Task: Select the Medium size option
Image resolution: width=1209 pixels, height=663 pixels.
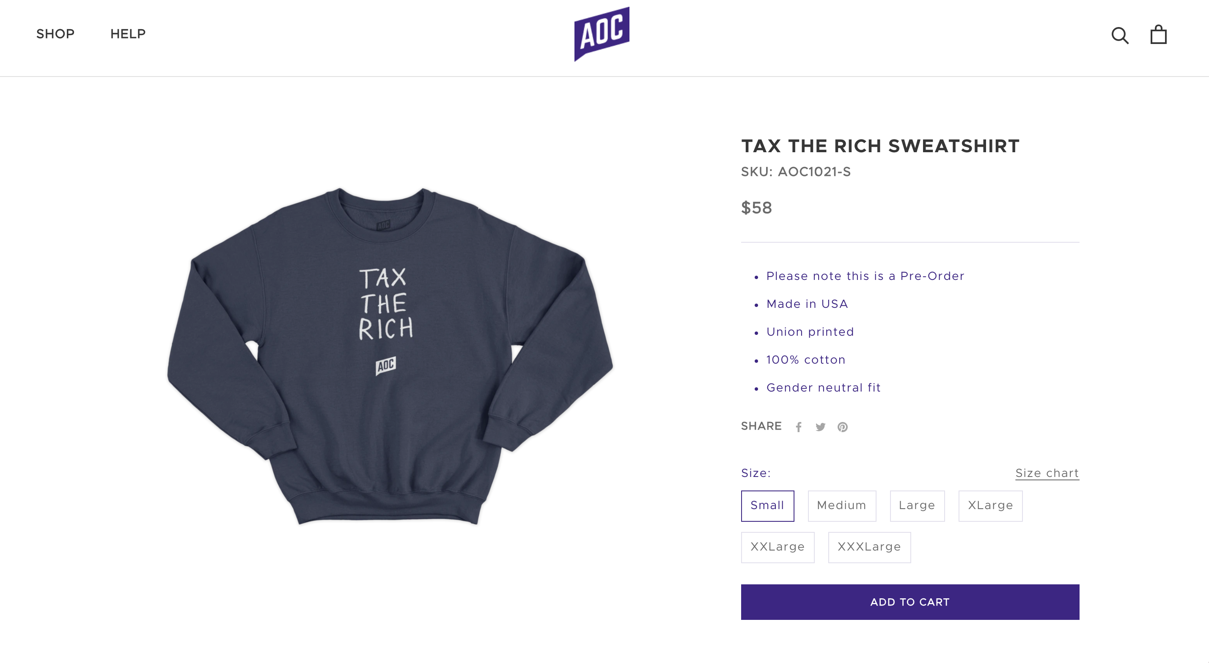Action: (x=841, y=506)
